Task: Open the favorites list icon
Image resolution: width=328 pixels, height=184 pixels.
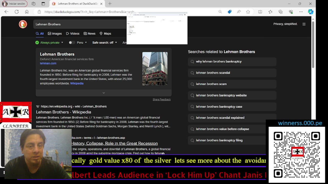Action: 270,12
